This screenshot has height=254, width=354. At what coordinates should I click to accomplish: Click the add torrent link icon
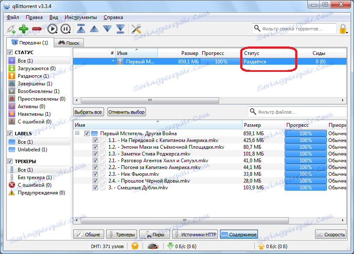[11, 29]
